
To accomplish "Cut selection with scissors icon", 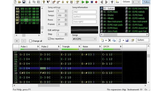I will pos(30,2).
